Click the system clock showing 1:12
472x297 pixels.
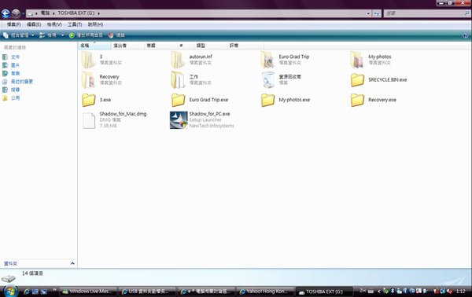[x=460, y=291]
